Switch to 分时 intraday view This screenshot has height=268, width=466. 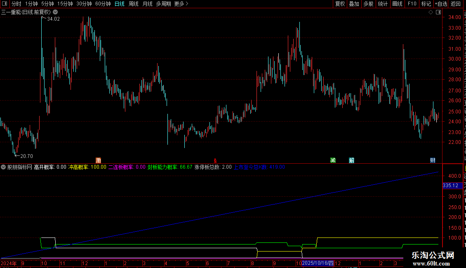click(x=16, y=4)
